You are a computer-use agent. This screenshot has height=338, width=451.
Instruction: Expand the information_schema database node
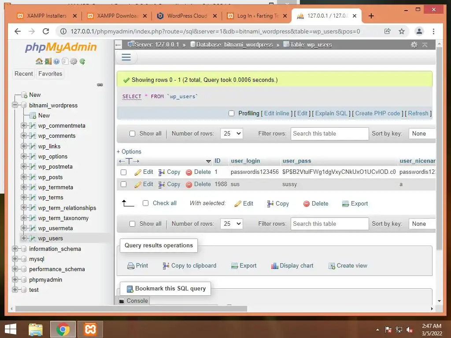pos(15,249)
